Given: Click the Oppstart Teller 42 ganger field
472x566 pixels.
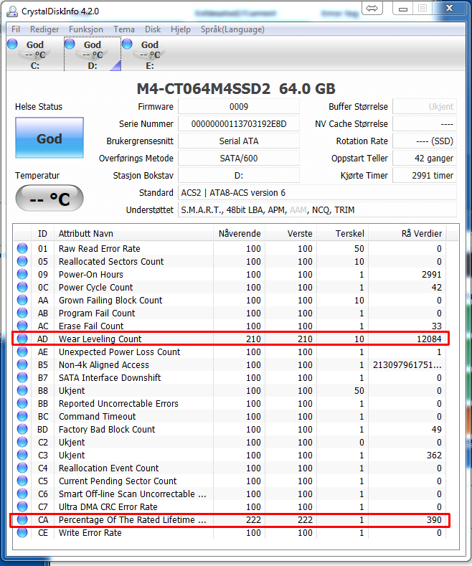Looking at the screenshot, I should (425, 158).
